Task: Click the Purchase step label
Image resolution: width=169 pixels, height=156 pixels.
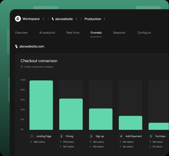Action: coord(160,136)
